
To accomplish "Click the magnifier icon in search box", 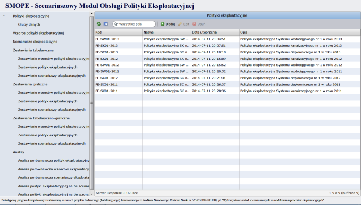I will [x=116, y=24].
